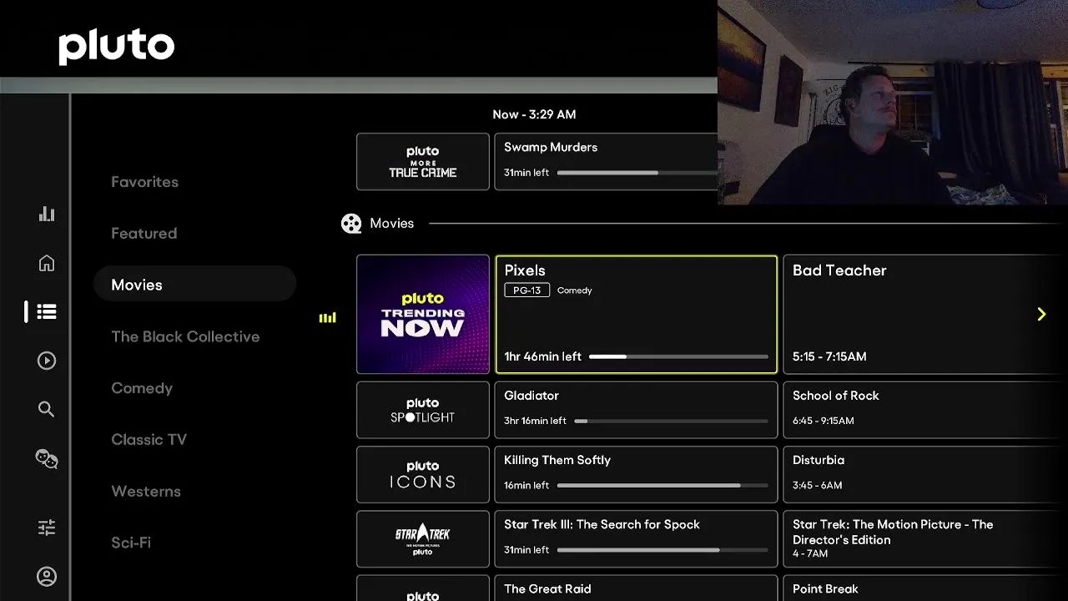Select School of Rock program
This screenshot has width=1068, height=601.
(925, 410)
